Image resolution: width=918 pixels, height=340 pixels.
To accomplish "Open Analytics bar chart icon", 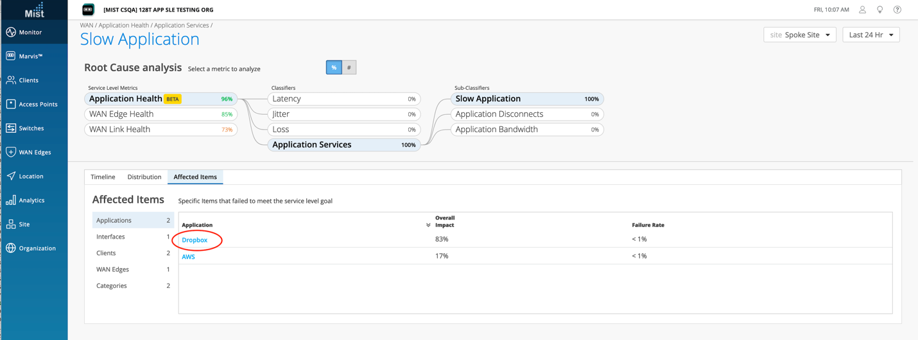I will (x=11, y=200).
